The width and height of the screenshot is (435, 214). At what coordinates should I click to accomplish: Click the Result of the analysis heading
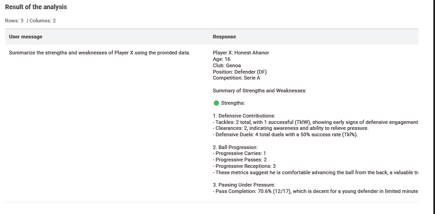36,7
